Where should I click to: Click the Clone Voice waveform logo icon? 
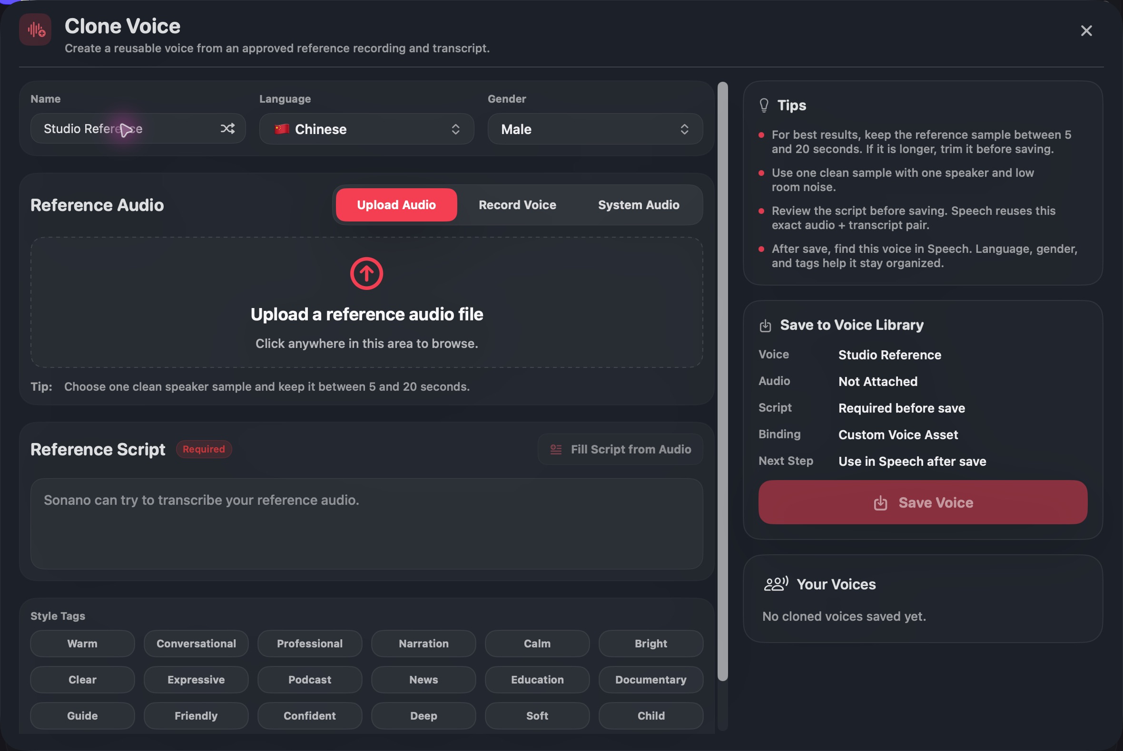pyautogui.click(x=36, y=29)
